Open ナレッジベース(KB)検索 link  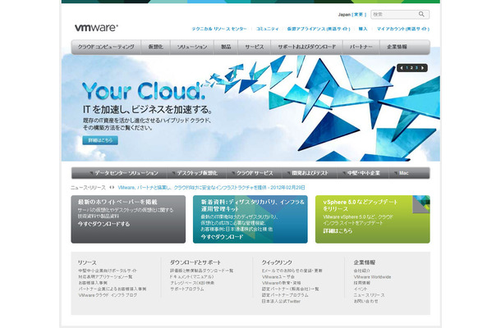point(192,283)
